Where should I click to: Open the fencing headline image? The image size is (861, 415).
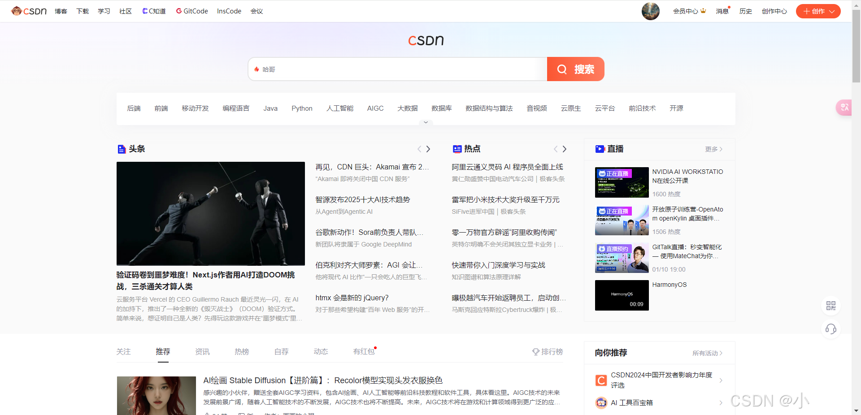211,213
